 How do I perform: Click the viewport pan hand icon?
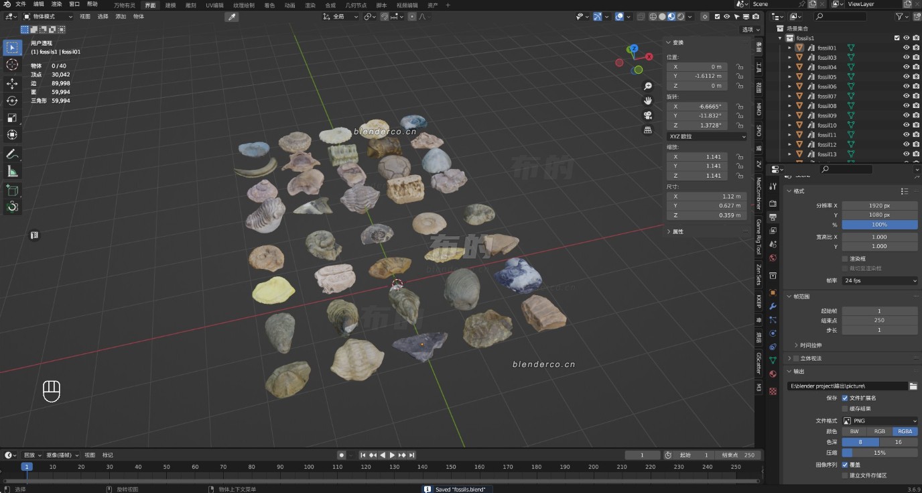648,101
